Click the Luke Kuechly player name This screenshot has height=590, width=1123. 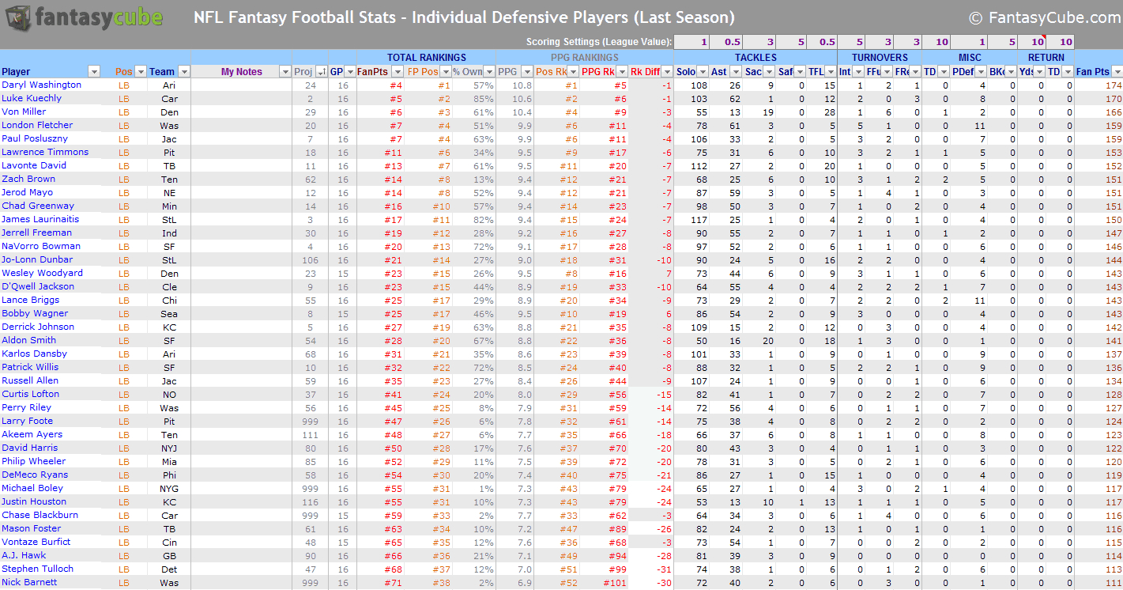32,98
